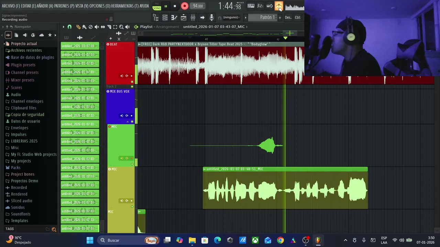Select the slice tool icon

tap(109, 27)
